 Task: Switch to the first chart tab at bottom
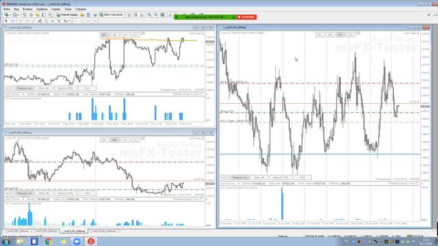pos(17,231)
